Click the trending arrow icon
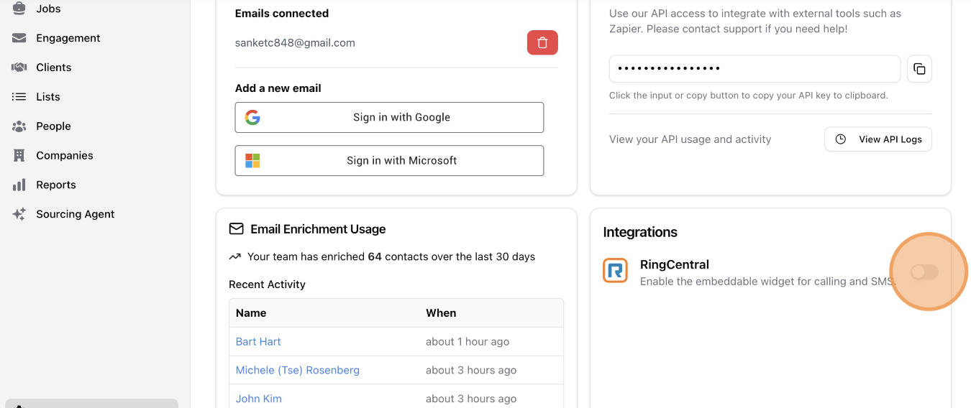 234,256
